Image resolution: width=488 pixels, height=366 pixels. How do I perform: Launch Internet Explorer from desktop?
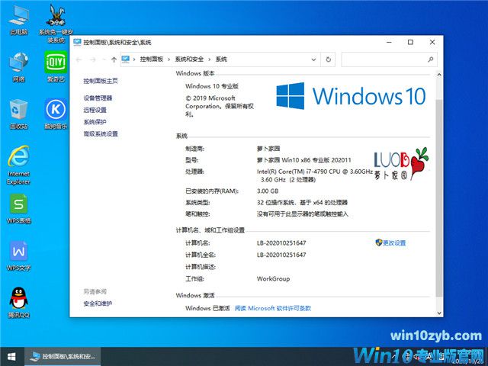[18, 165]
